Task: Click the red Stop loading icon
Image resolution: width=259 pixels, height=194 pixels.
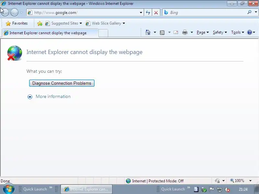Action: coord(156,13)
